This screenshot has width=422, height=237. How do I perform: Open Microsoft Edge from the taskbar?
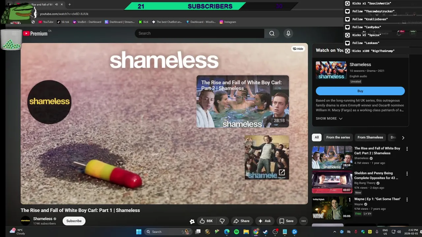click(x=227, y=232)
